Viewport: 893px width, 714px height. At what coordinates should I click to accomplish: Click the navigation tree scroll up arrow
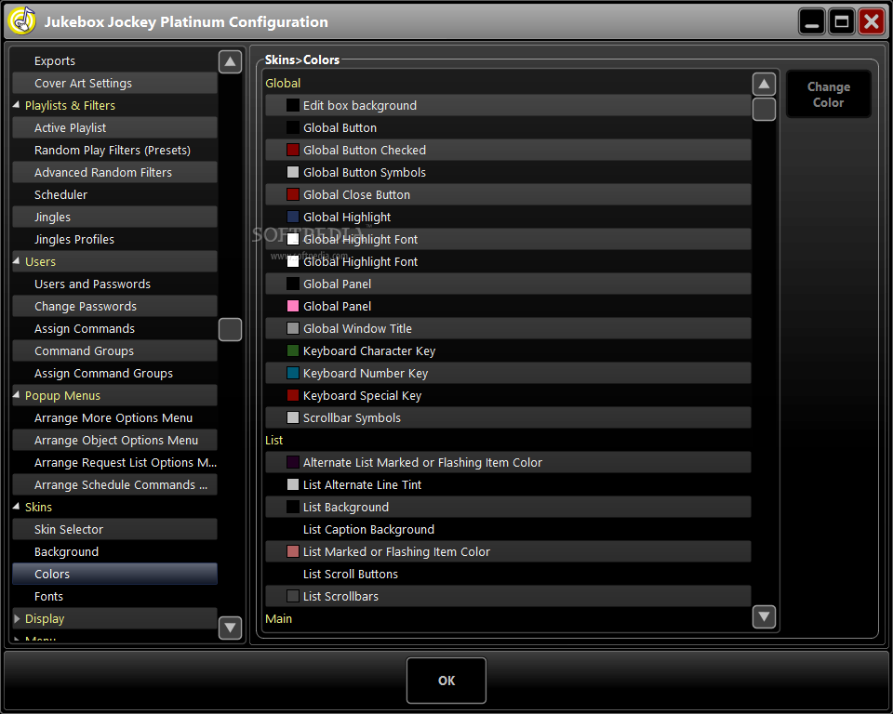230,61
